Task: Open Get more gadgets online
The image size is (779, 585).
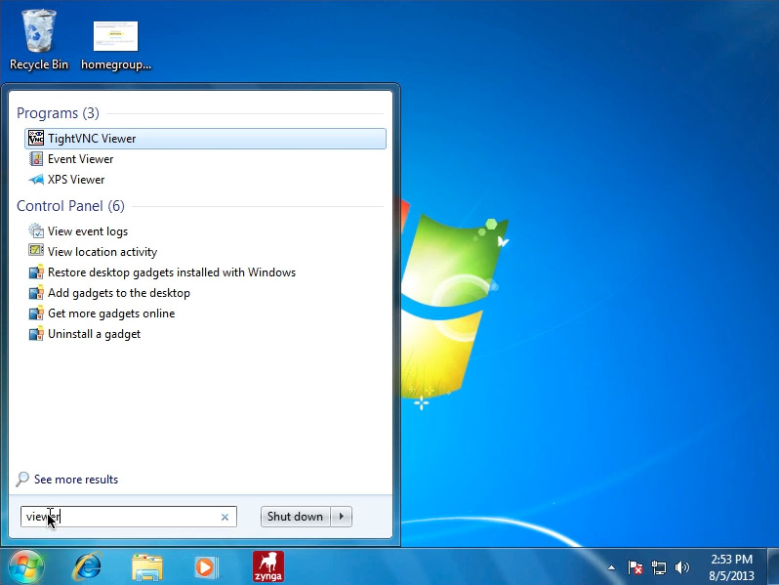Action: (111, 313)
